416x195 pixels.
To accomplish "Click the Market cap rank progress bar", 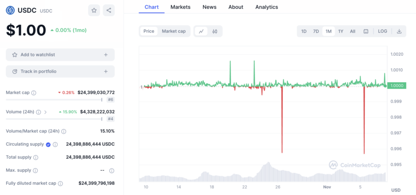I will [54, 100].
